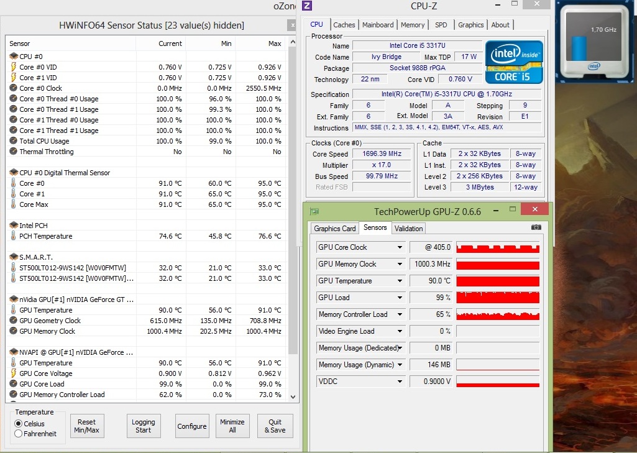The height and width of the screenshot is (453, 637).
Task: Click the Core Speed 1696.39 MHz field
Action: point(382,153)
